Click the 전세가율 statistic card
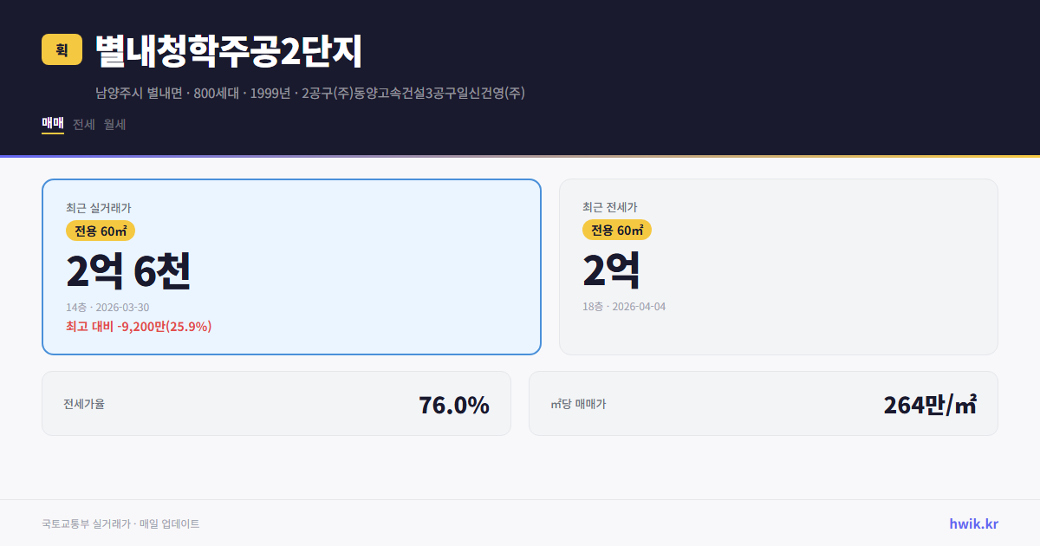Viewport: 1040px width, 546px height. [276, 403]
